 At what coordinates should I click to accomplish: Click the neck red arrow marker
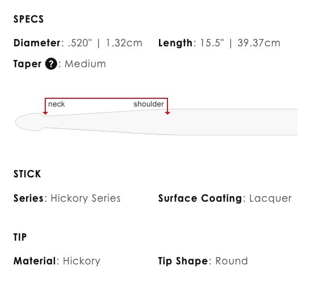click(x=45, y=113)
